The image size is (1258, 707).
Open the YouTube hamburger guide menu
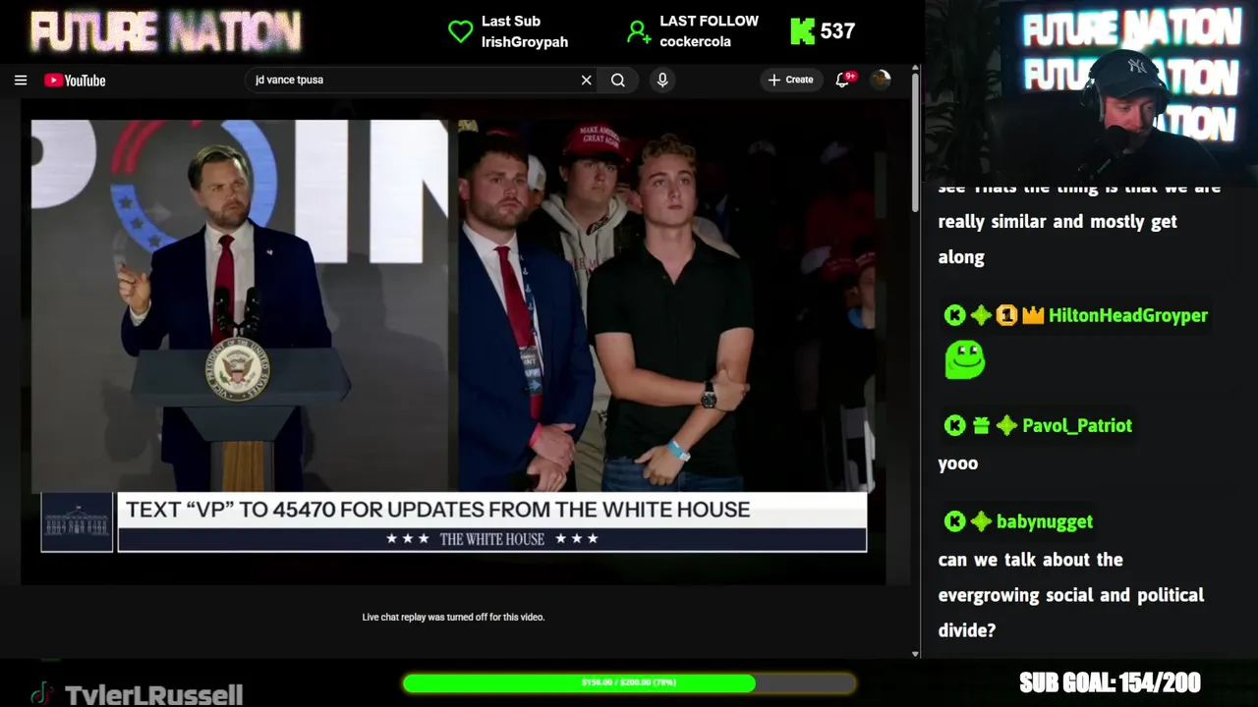point(21,81)
